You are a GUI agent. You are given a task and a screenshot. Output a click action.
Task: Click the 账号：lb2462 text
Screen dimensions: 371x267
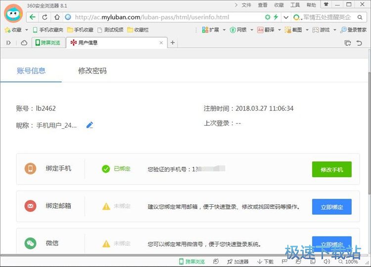pyautogui.click(x=36, y=109)
